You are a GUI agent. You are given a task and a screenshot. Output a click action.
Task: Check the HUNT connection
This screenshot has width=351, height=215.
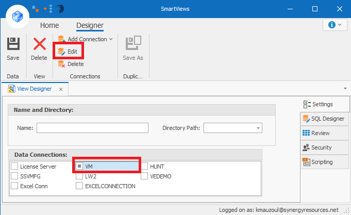coord(144,166)
